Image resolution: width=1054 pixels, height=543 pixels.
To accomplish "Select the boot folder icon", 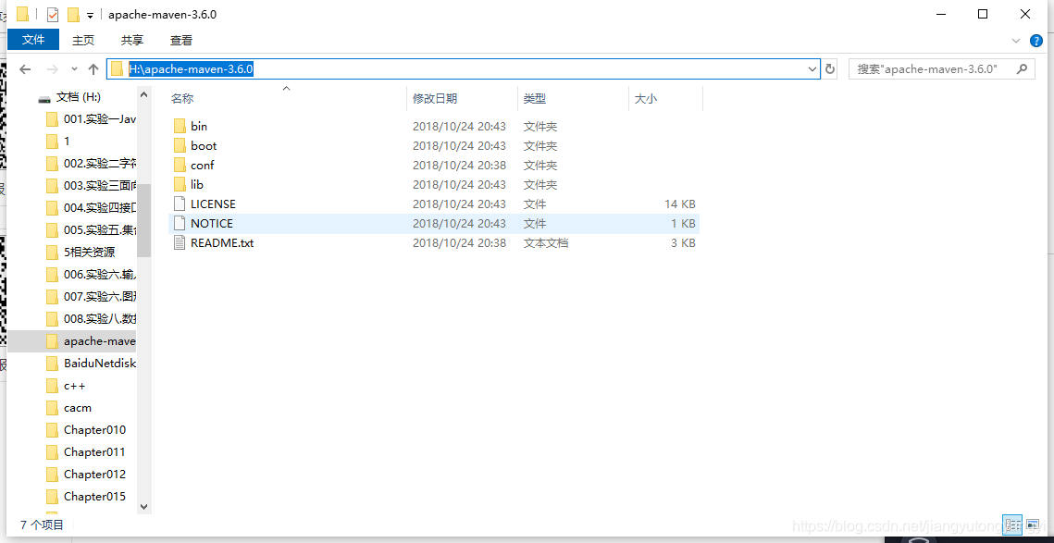I will (x=179, y=145).
